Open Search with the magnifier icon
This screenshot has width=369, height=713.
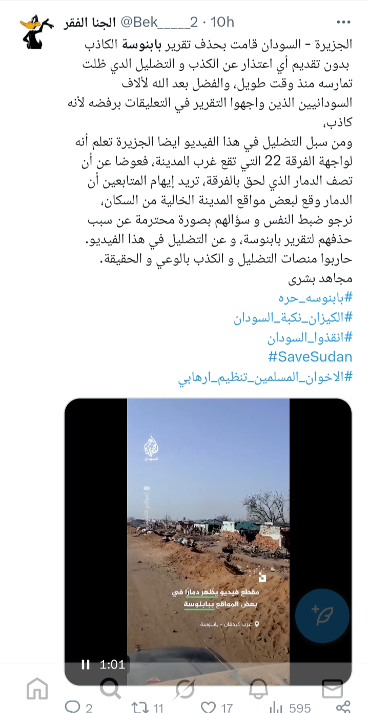click(x=111, y=688)
